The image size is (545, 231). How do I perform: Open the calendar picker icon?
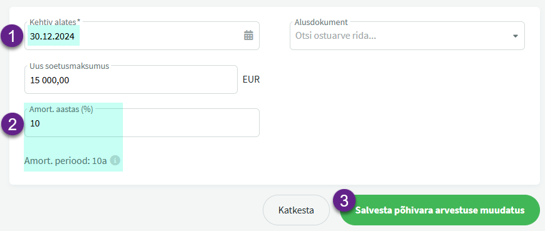pos(248,36)
